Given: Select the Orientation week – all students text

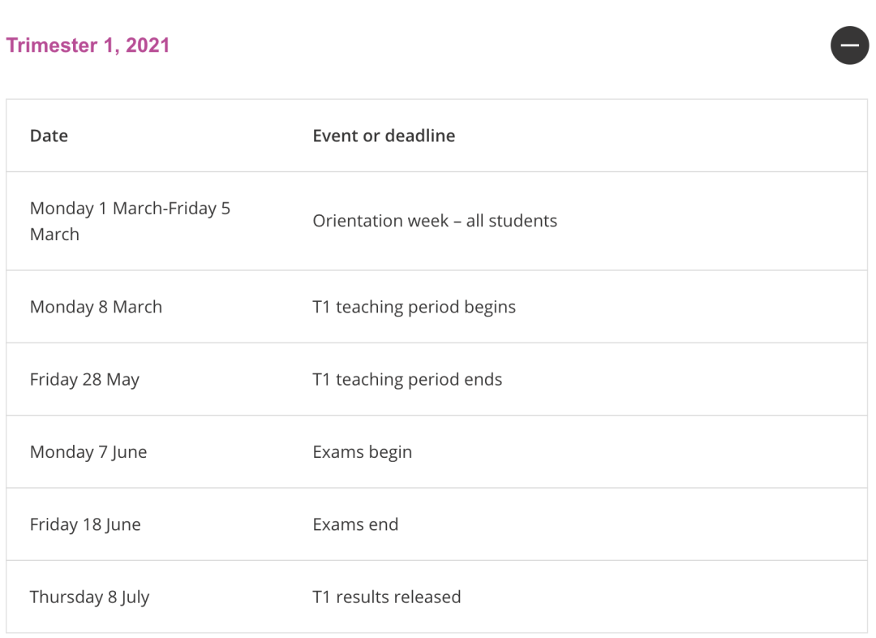Looking at the screenshot, I should pos(435,221).
